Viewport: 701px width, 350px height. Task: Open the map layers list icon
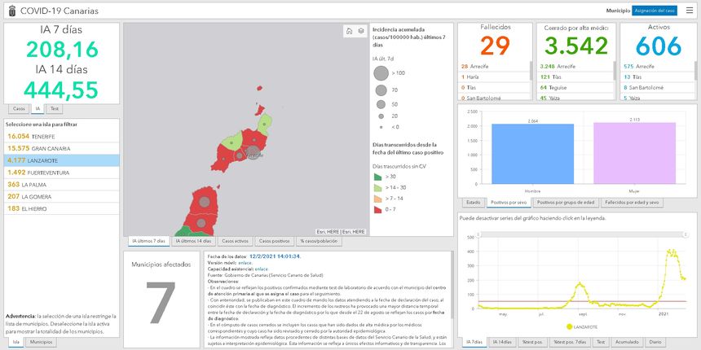click(x=360, y=31)
